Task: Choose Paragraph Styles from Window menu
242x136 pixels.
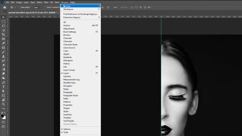Action: tap(81, 96)
